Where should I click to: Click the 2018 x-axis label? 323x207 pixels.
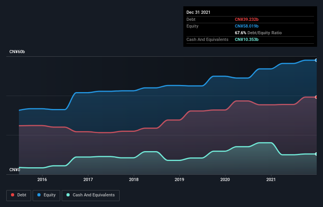(134, 179)
